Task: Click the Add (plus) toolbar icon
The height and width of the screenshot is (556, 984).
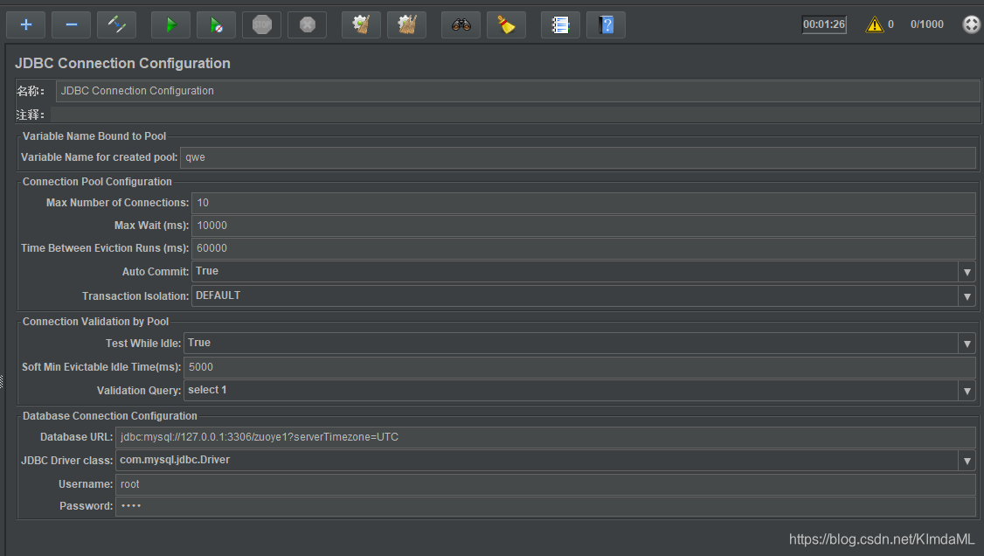Action: pyautogui.click(x=25, y=25)
